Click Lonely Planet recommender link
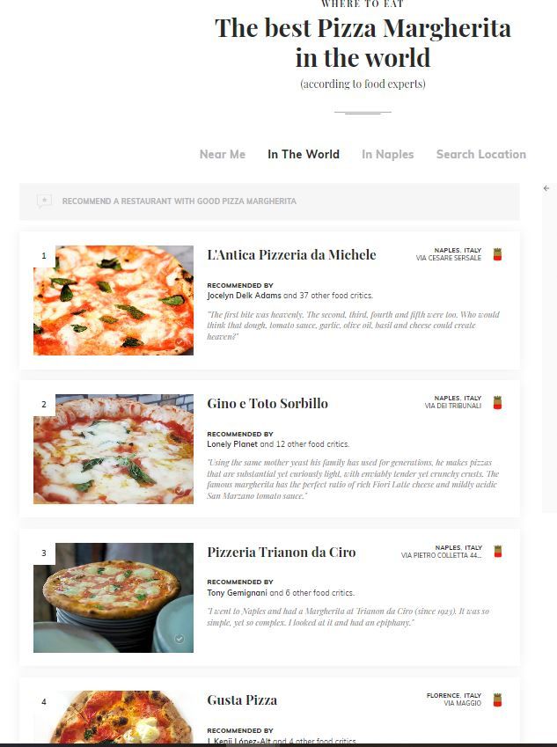 point(232,444)
